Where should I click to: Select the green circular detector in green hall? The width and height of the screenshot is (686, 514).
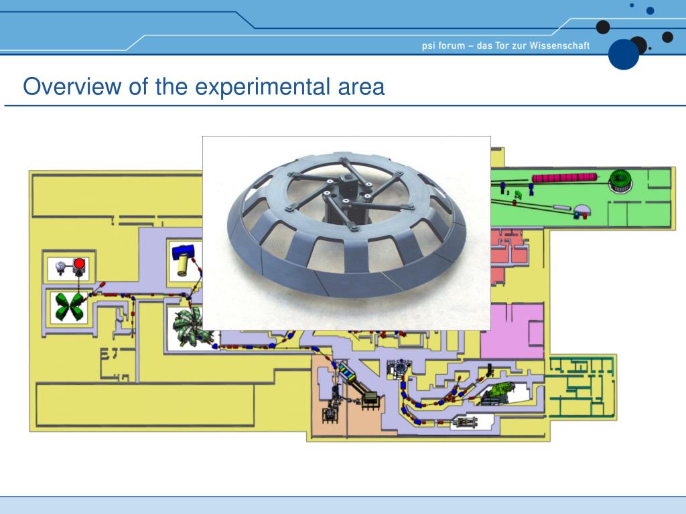[x=620, y=181]
